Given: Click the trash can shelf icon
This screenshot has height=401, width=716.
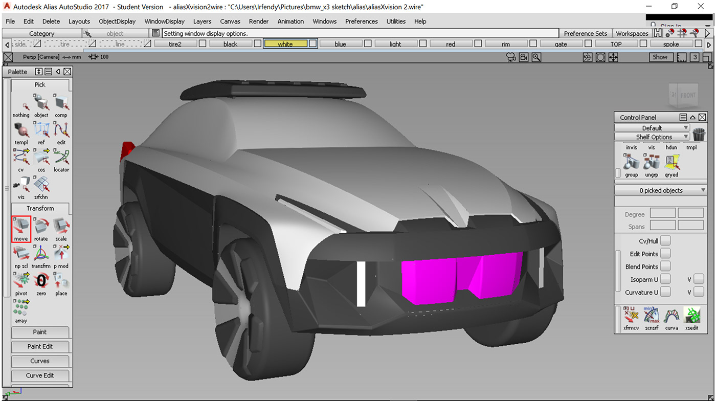Looking at the screenshot, I should click(x=699, y=135).
